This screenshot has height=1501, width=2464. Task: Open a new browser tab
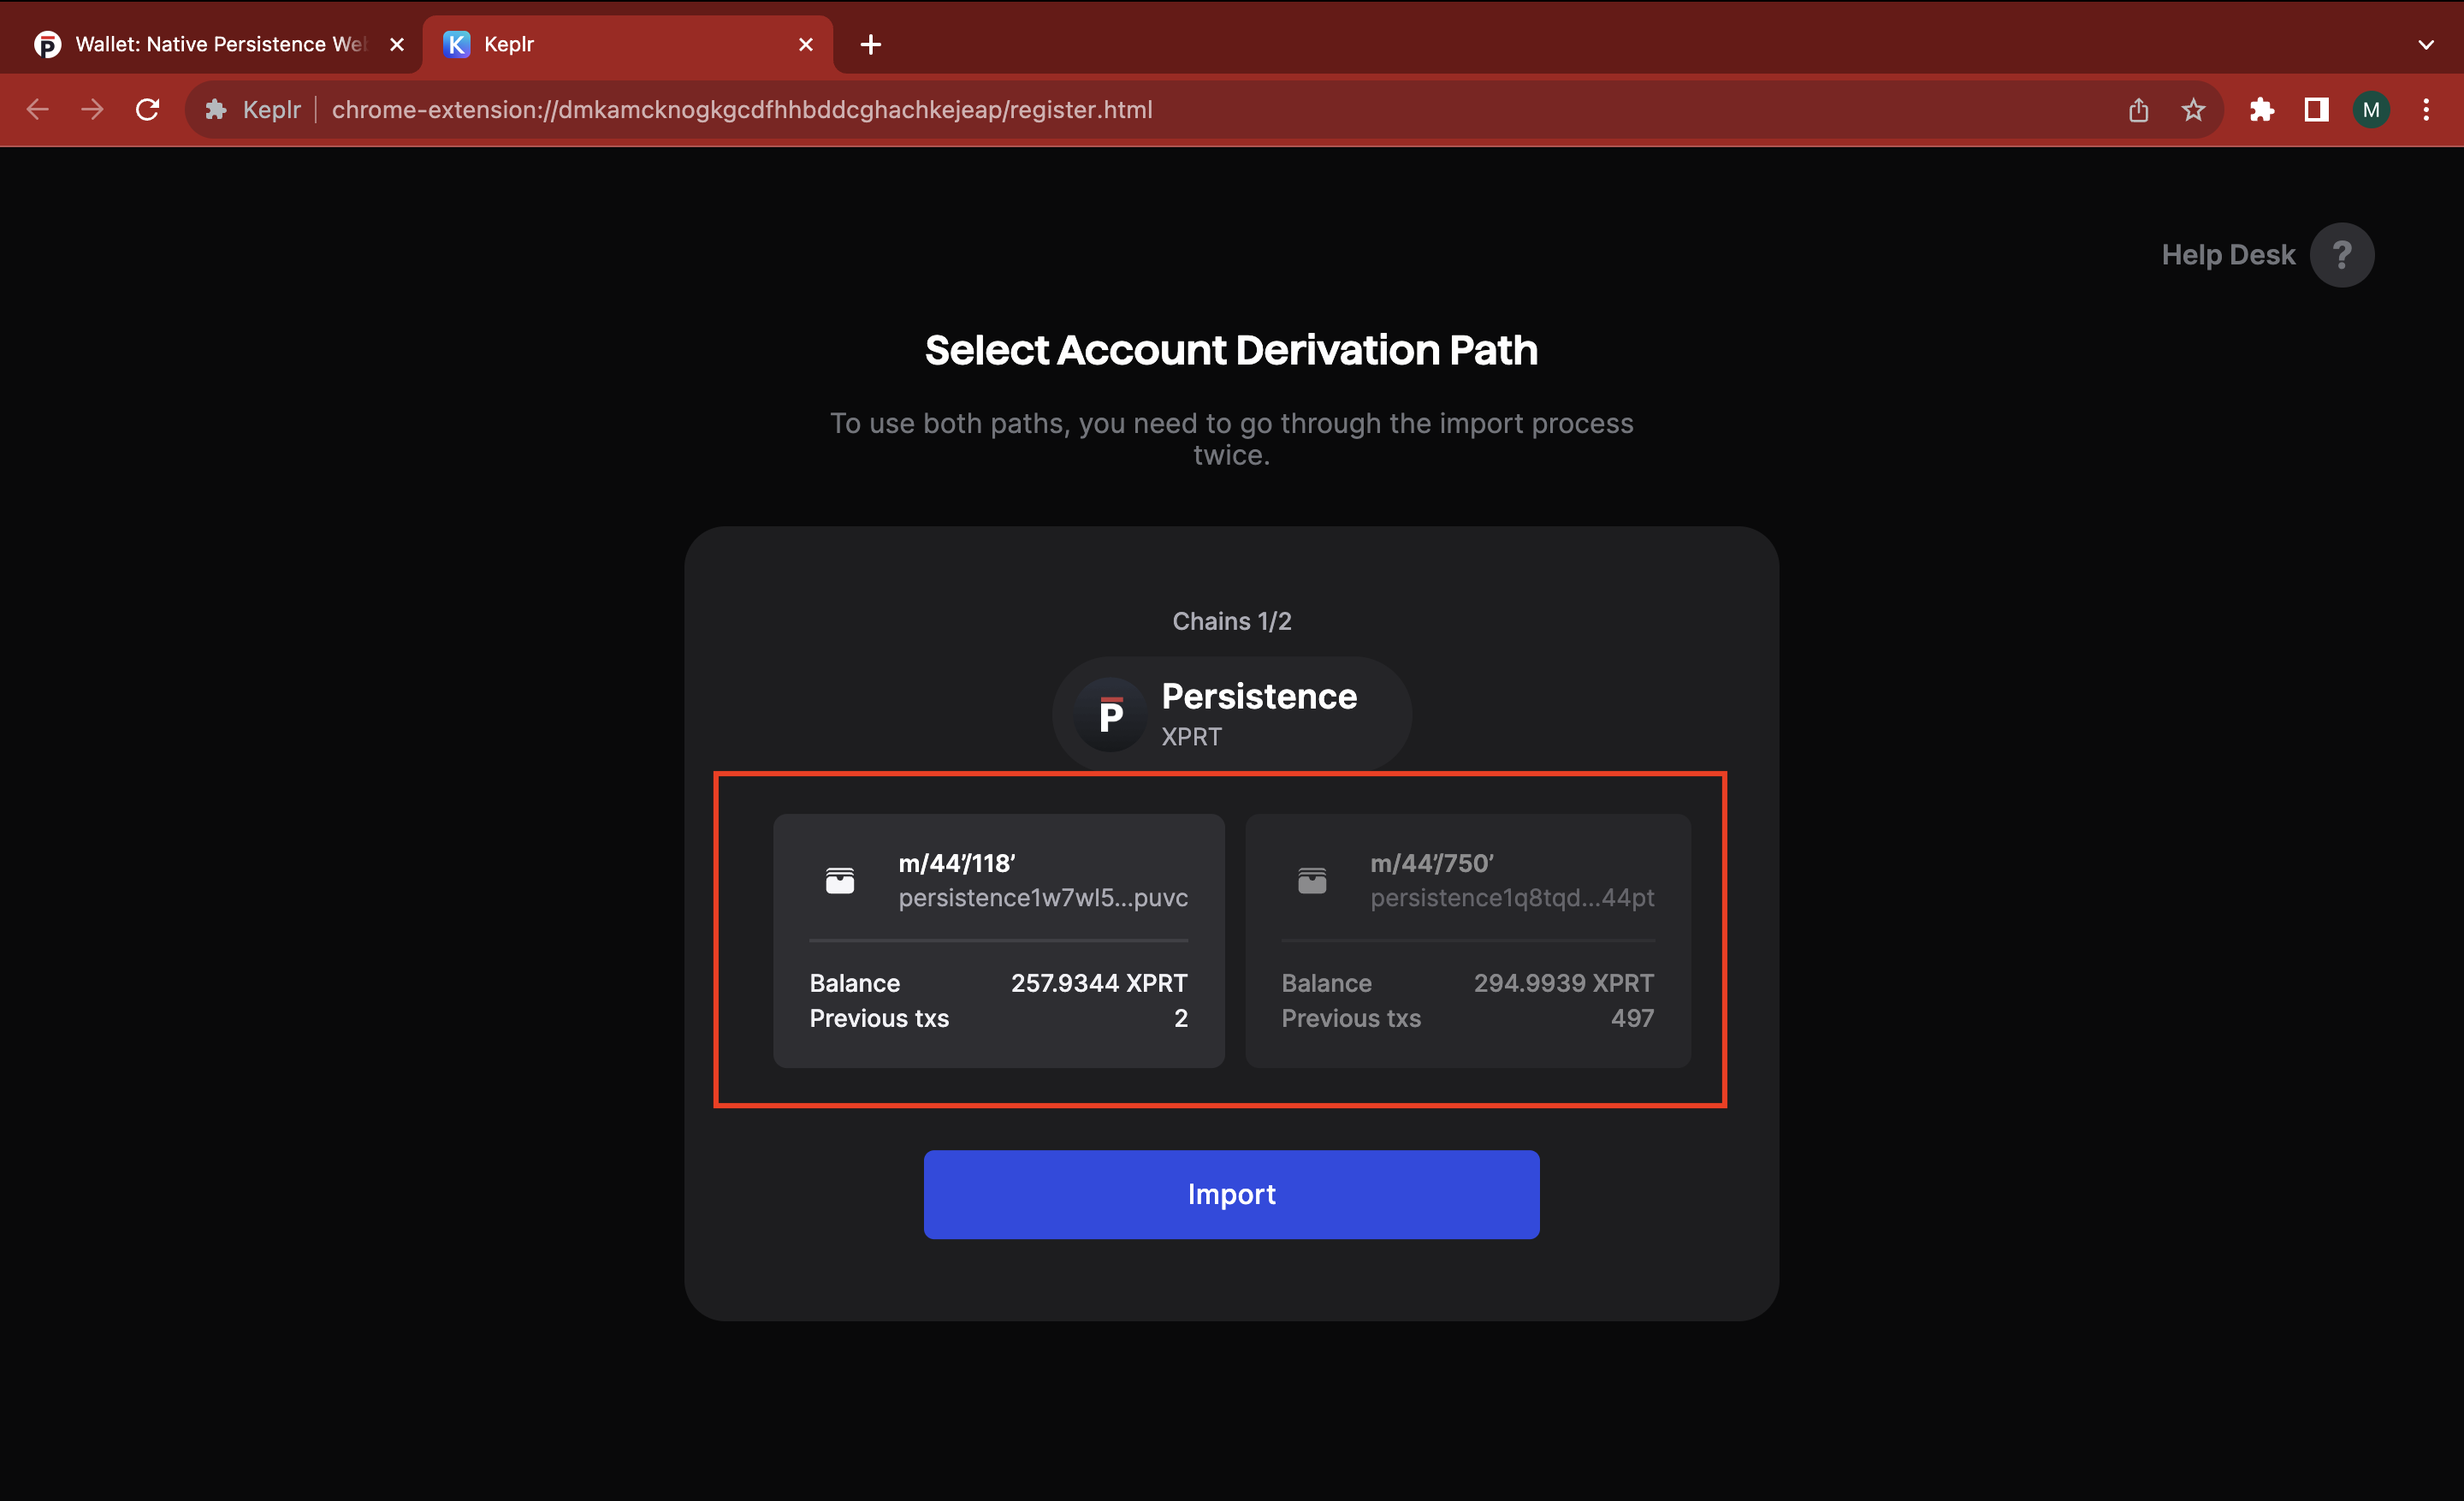click(870, 44)
